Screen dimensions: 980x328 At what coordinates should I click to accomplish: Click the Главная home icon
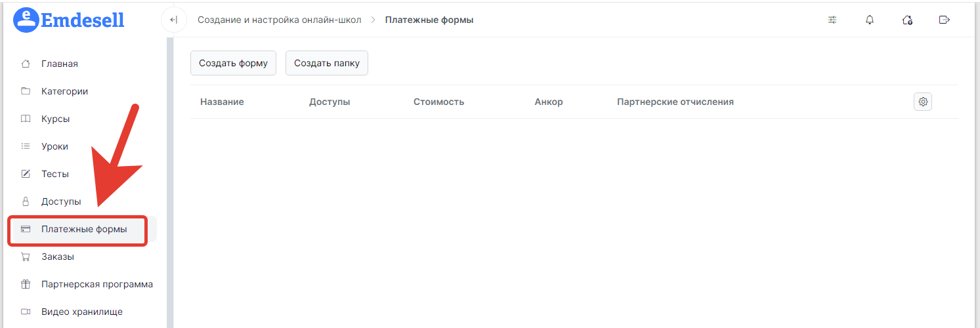tap(26, 64)
